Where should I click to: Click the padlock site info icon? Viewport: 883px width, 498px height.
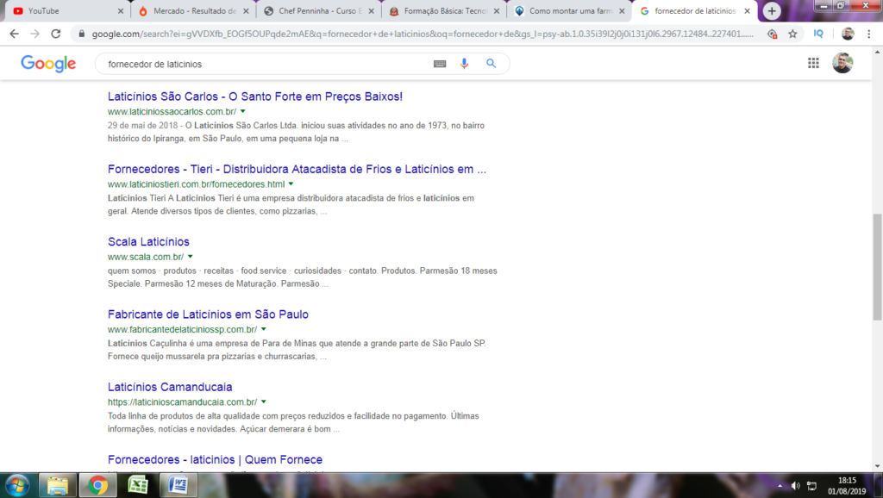click(82, 34)
